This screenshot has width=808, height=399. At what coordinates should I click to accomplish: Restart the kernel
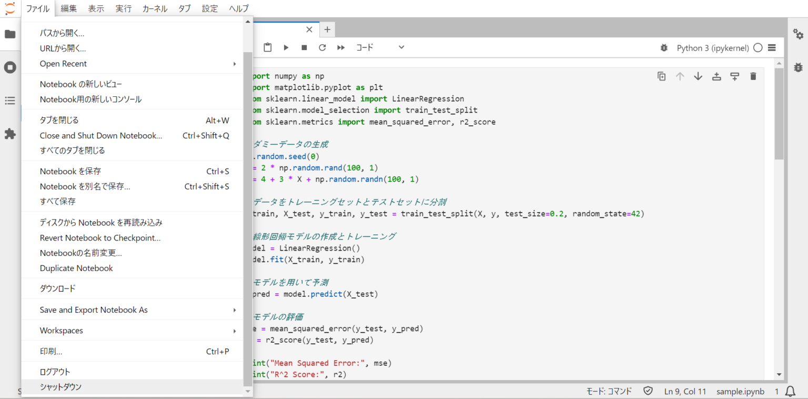point(322,47)
